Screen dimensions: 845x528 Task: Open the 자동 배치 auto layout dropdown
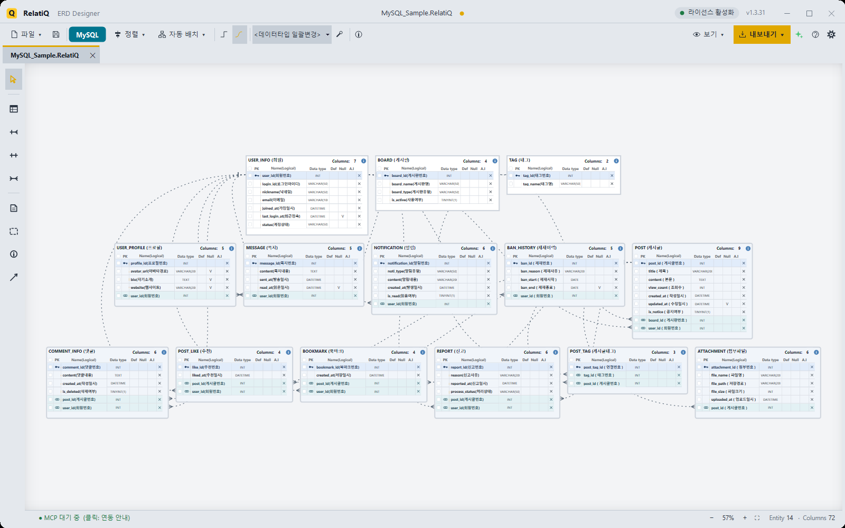[x=182, y=34]
